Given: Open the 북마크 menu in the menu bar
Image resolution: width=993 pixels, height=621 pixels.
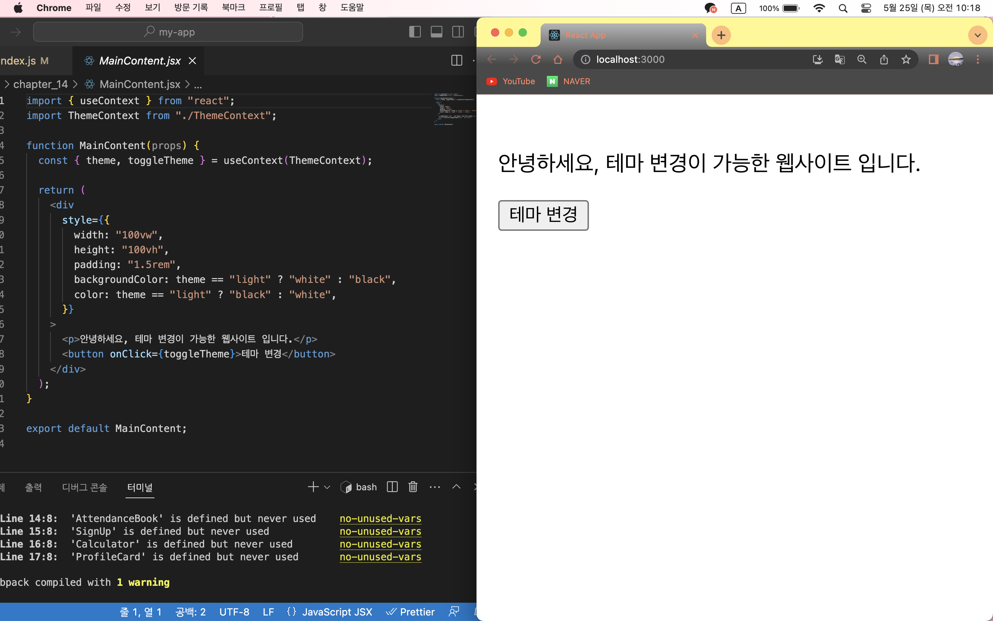Looking at the screenshot, I should [233, 7].
